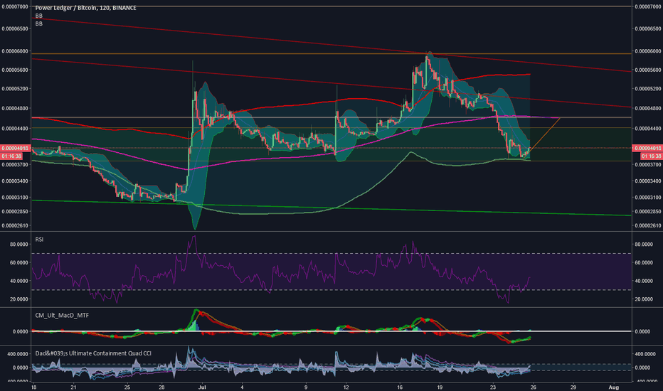Click CCI pane 400.0000 value on right scale
The width and height of the screenshot is (663, 391).
tap(647, 354)
